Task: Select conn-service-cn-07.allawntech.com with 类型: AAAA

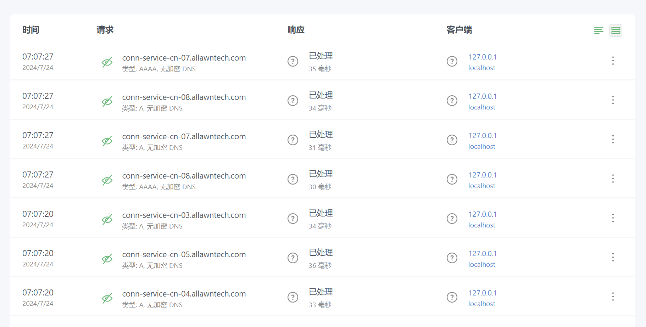Action: point(184,58)
